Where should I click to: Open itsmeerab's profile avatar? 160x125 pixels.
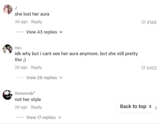(x=7, y=95)
